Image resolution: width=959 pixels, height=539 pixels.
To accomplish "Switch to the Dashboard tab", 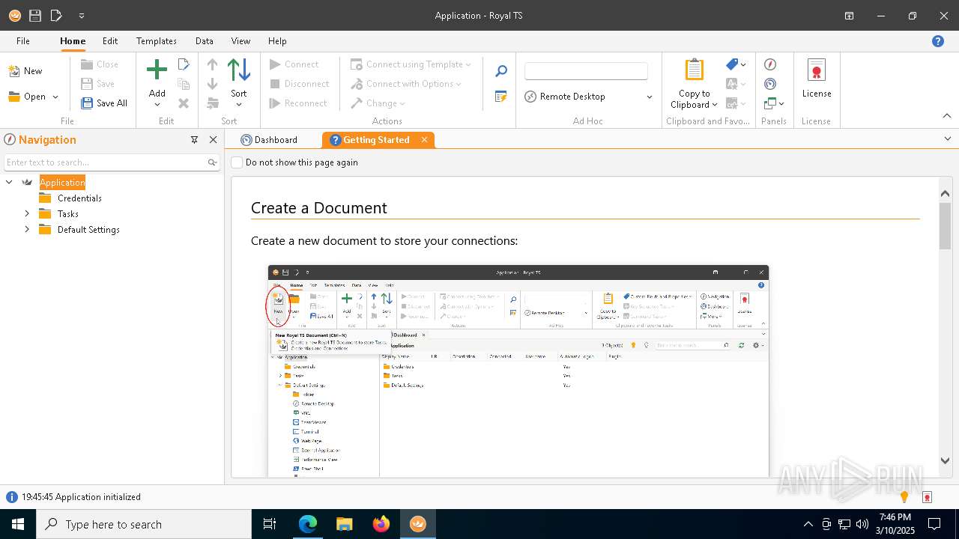I will click(269, 140).
